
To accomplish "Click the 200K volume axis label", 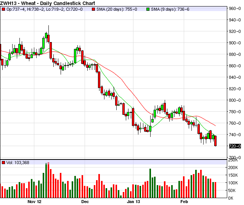I will [233, 168].
